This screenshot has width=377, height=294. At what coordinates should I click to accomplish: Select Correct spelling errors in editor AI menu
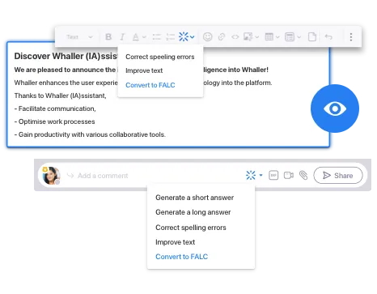coord(160,57)
